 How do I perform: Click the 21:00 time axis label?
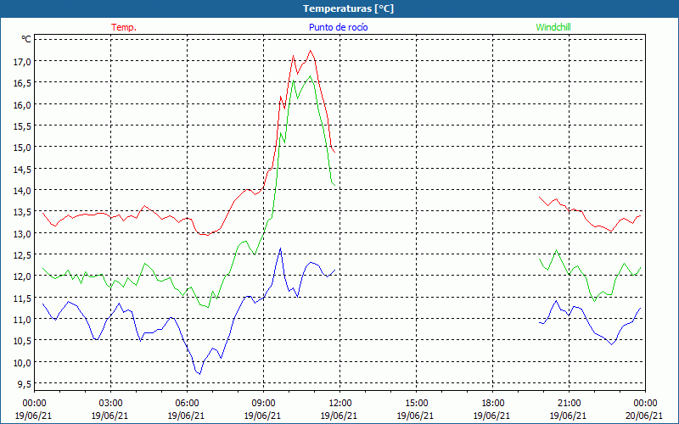click(569, 404)
